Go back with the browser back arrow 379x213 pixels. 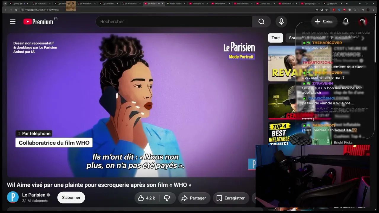(6, 10)
